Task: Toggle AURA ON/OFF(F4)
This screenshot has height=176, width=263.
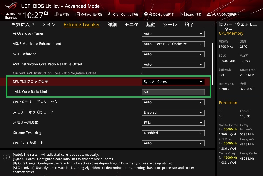Action: click(225, 14)
